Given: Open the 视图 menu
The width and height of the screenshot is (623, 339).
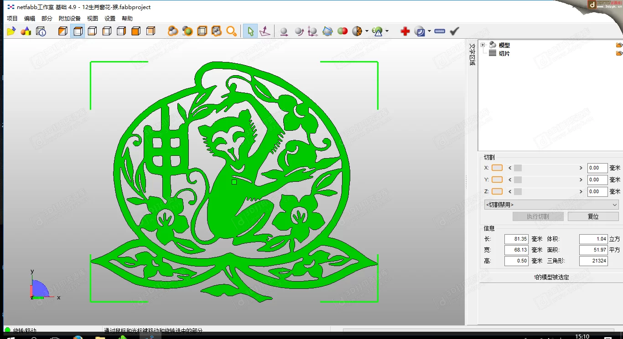Looking at the screenshot, I should (93, 19).
